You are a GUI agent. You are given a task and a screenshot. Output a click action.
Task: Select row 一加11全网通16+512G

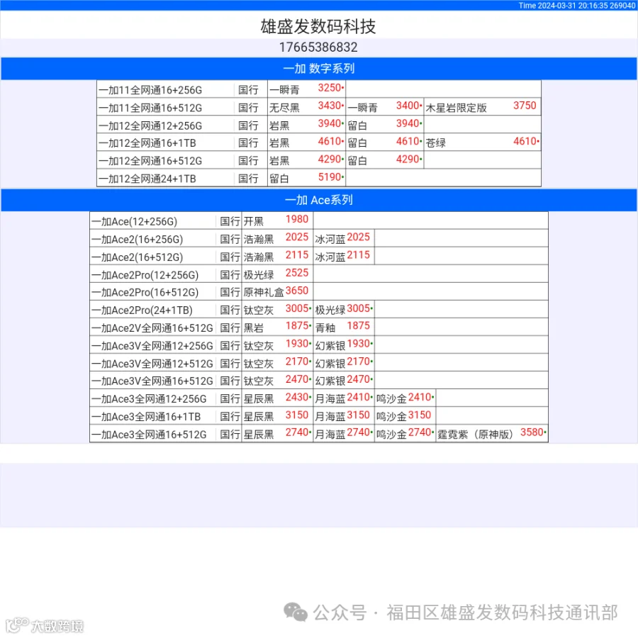(x=319, y=107)
